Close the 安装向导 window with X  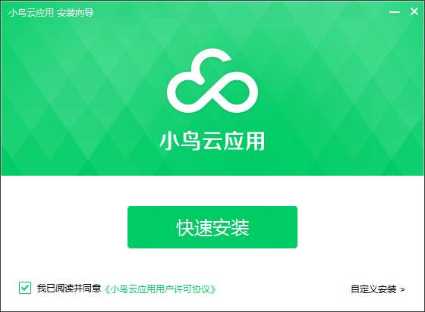(414, 11)
